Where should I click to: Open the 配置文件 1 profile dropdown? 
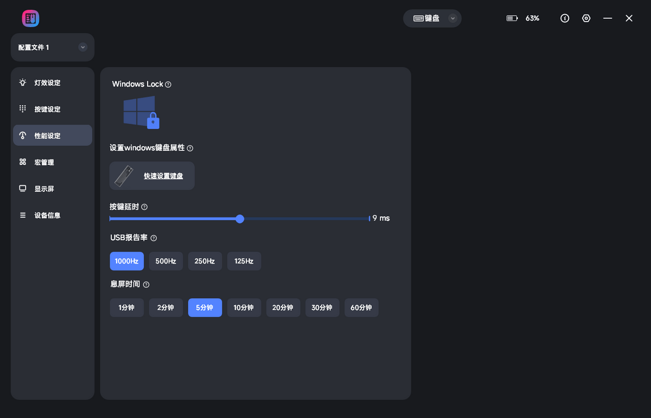(x=53, y=47)
